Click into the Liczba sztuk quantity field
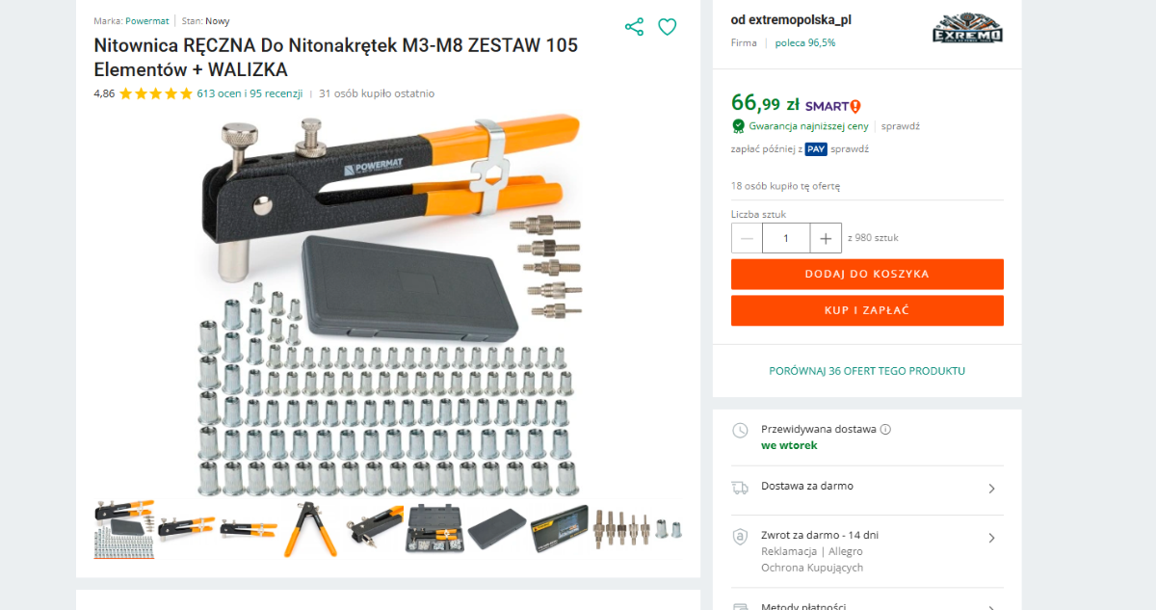The height and width of the screenshot is (610, 1156). 786,238
